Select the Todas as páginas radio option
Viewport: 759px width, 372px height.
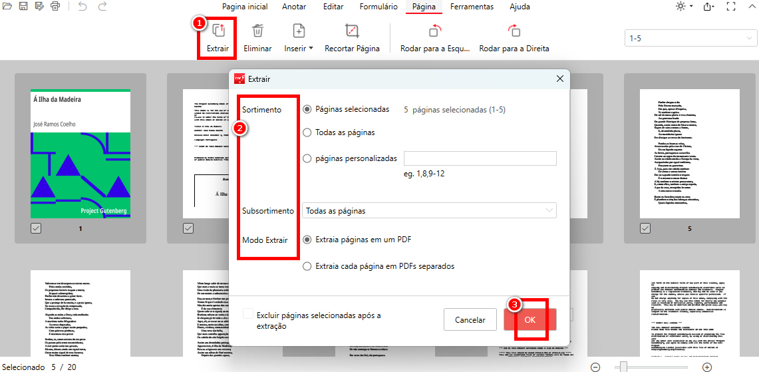pos(307,132)
